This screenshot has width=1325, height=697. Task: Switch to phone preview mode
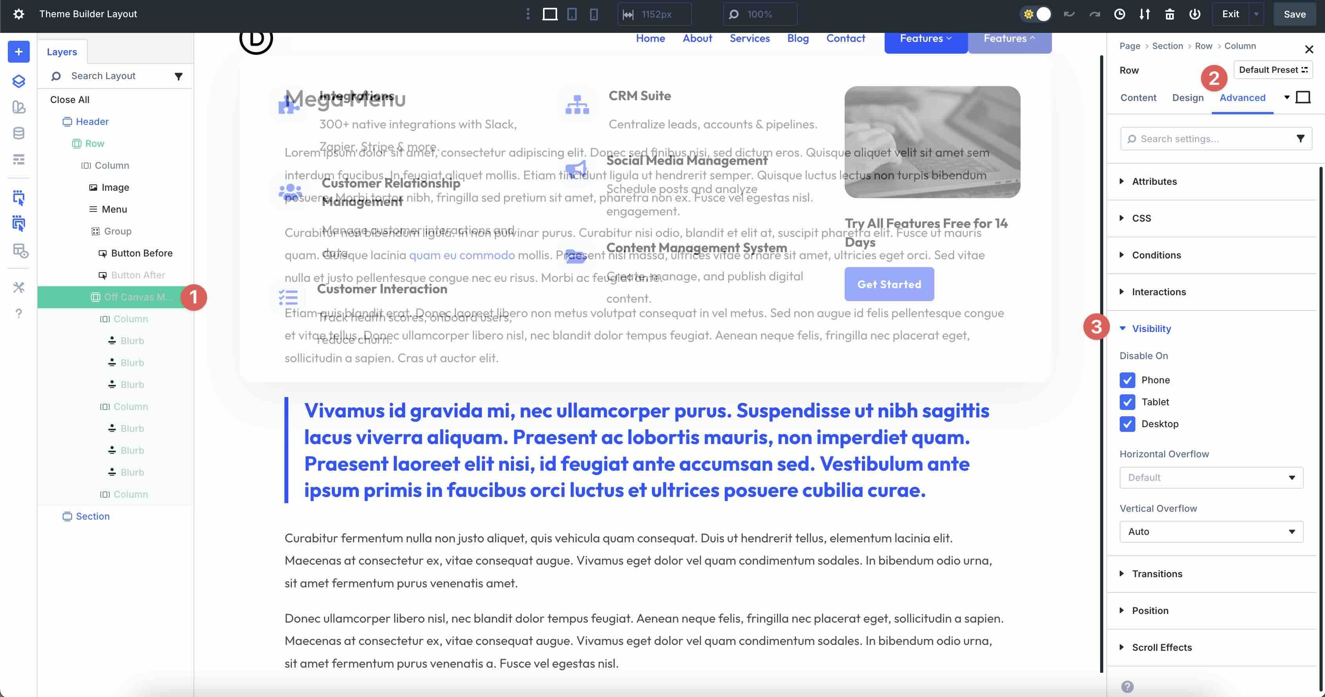coord(595,14)
